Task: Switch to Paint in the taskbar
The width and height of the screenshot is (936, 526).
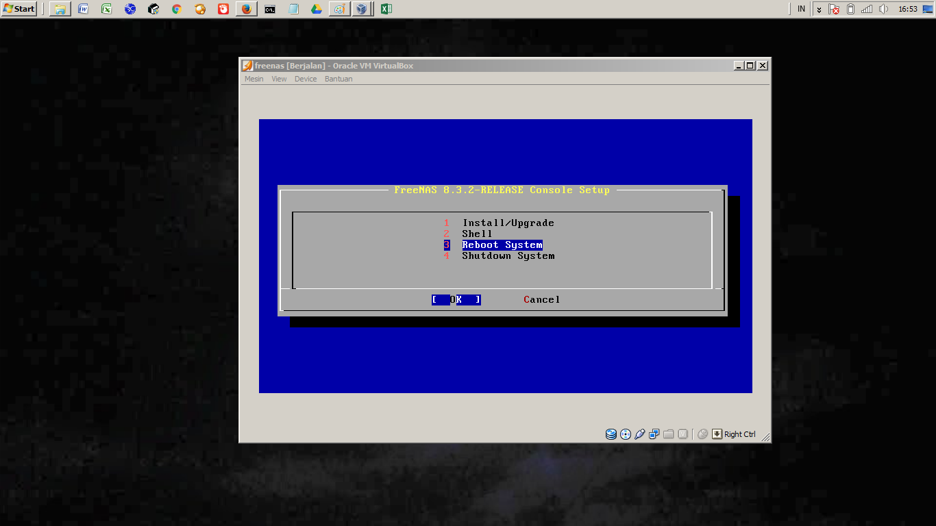Action: [x=339, y=9]
